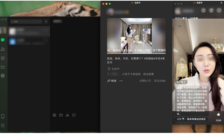Click the phone icon in sidebar

[3, 116]
